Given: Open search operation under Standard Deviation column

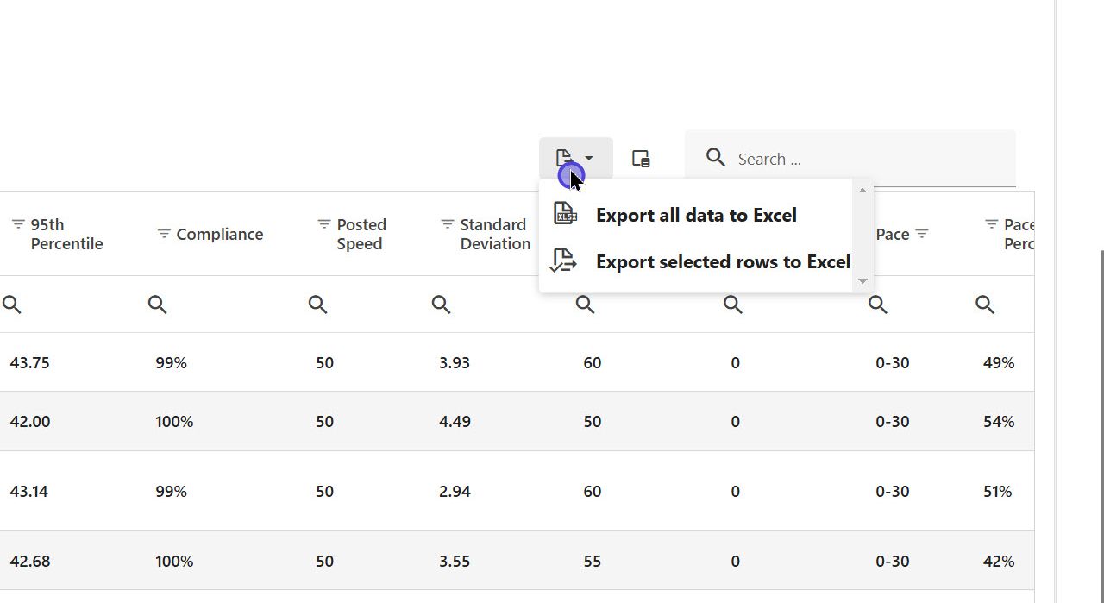Looking at the screenshot, I should point(441,304).
